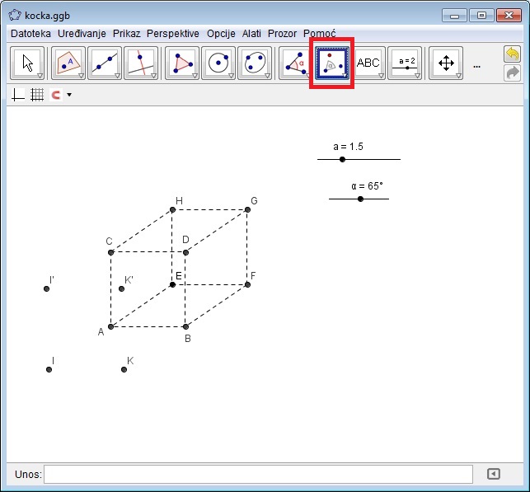Open the Prozor menu
The height and width of the screenshot is (492, 530).
click(282, 34)
